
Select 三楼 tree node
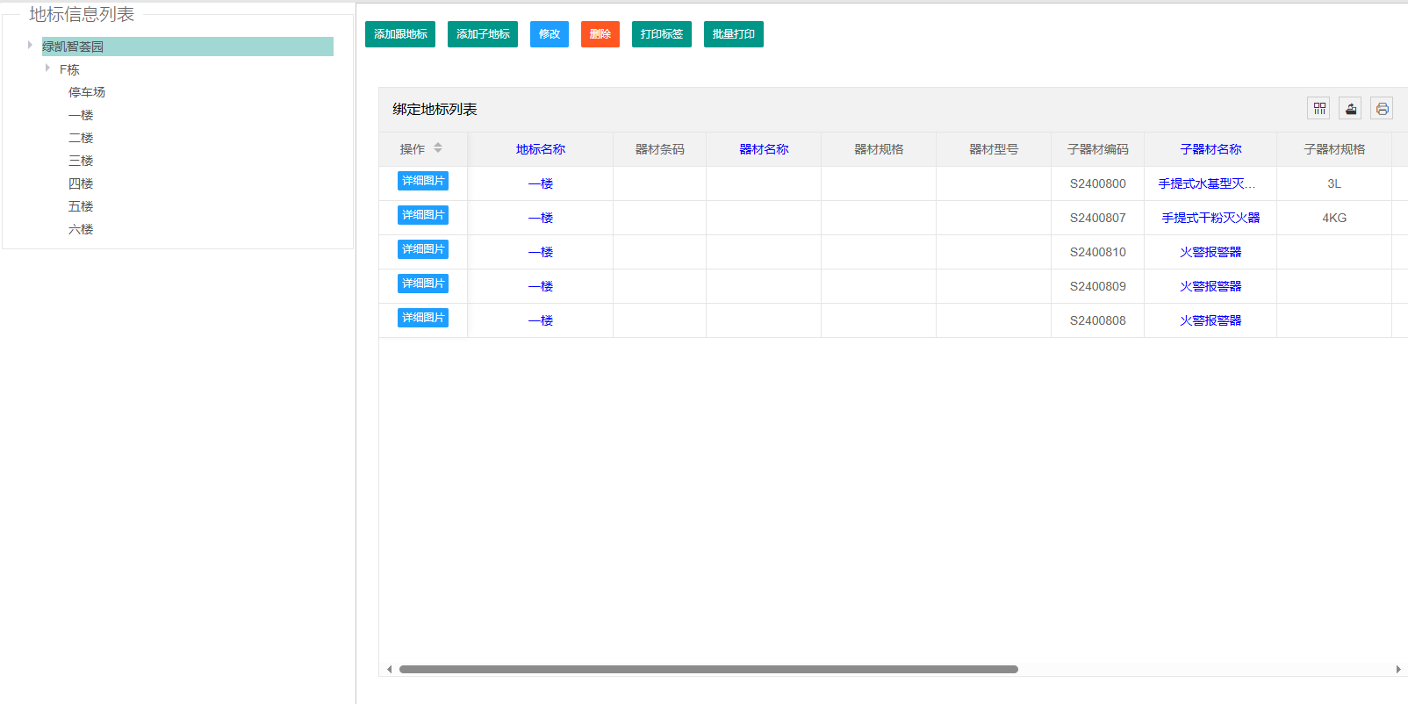coord(81,161)
